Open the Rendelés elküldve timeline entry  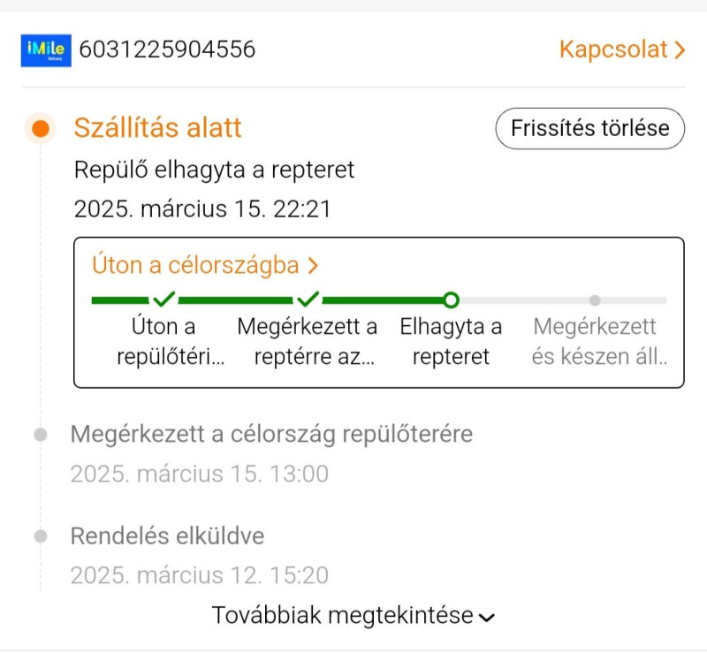pos(167,536)
